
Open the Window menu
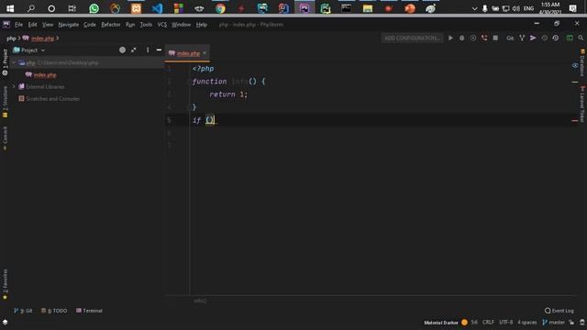point(182,25)
